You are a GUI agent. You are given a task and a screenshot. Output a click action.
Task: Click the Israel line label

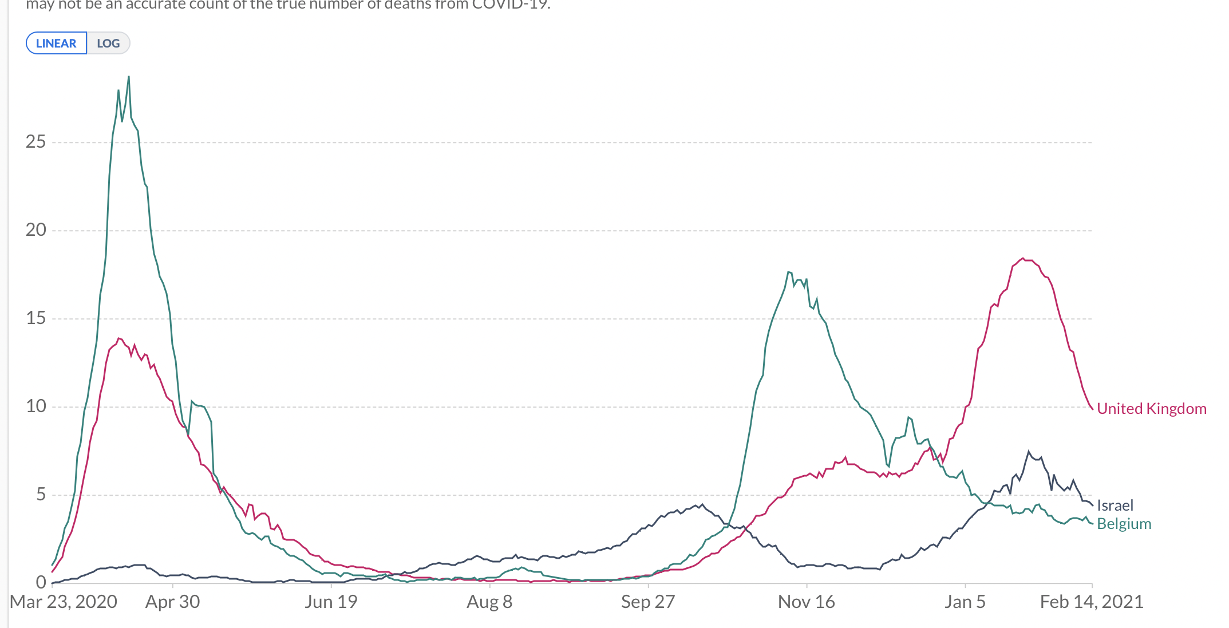(1115, 505)
